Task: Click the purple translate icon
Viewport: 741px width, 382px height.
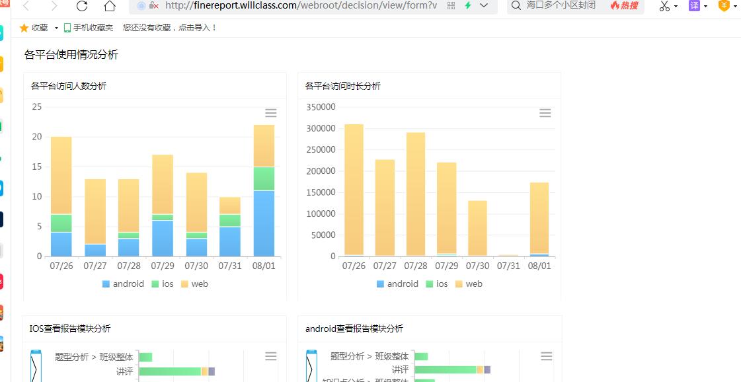Action: pos(694,6)
